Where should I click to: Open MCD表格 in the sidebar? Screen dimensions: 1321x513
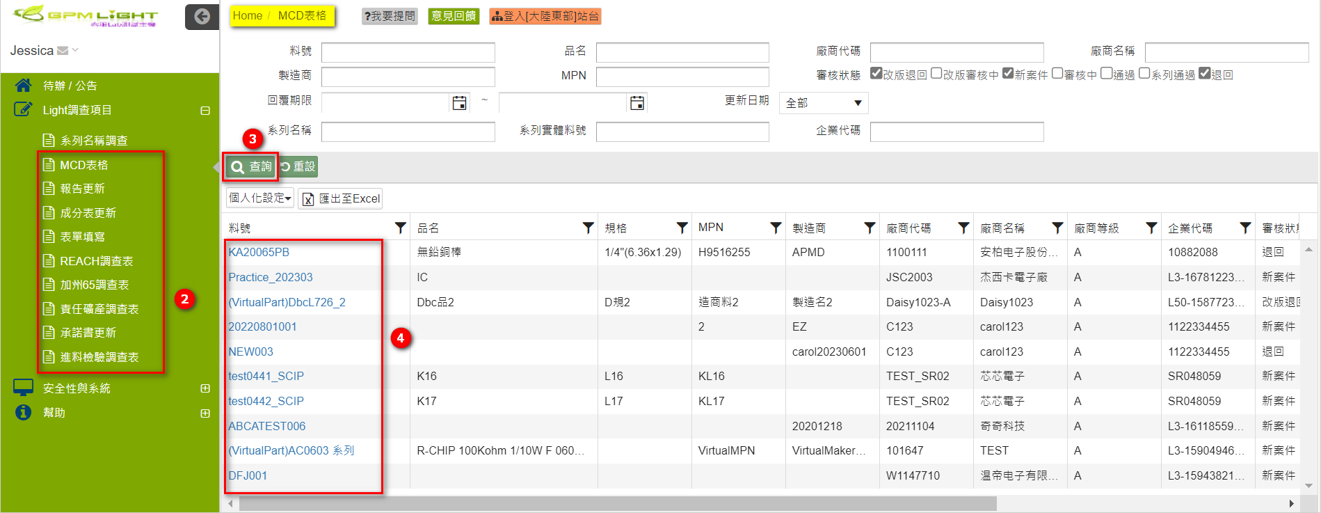pos(83,165)
